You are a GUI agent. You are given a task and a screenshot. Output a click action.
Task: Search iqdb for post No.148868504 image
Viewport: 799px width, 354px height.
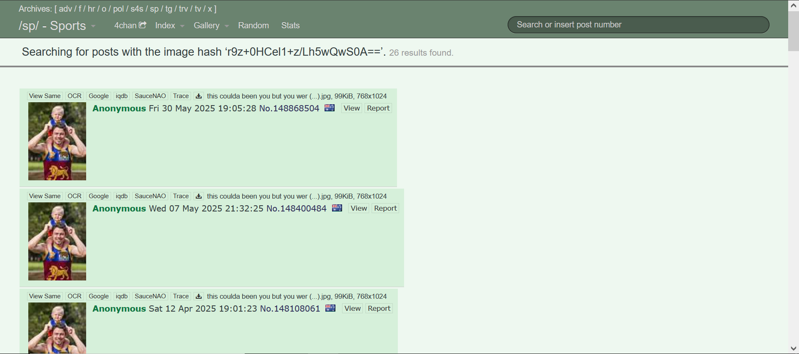122,96
